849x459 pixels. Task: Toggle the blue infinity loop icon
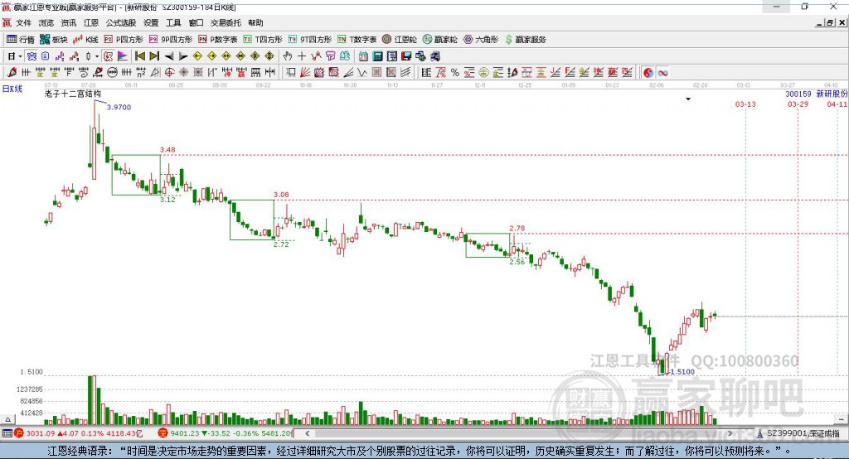(662, 73)
